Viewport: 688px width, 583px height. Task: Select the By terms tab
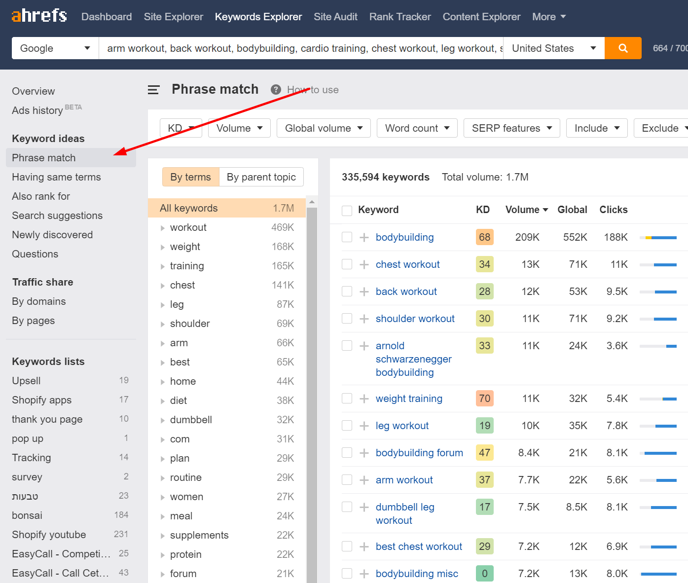pyautogui.click(x=190, y=177)
